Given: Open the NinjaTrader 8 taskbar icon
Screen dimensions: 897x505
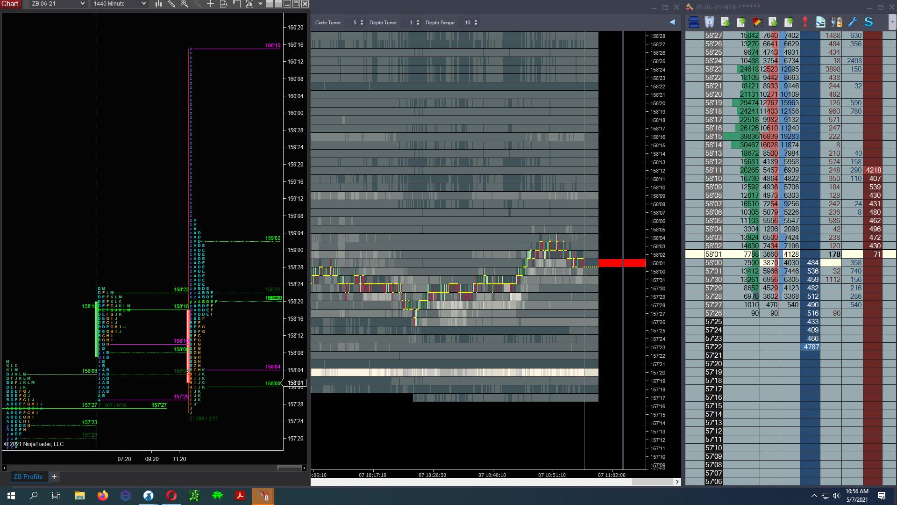Looking at the screenshot, I should point(263,496).
